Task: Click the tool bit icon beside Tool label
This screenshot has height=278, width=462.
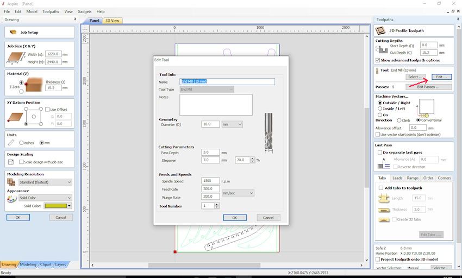Action: tap(377, 71)
